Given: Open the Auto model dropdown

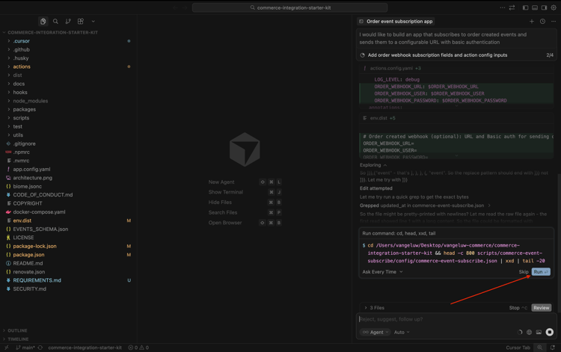Looking at the screenshot, I should point(402,333).
